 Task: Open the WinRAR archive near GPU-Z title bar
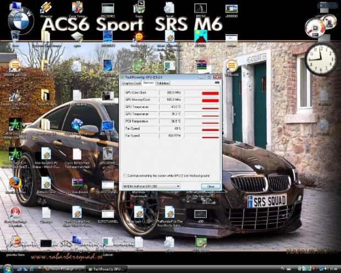(201, 65)
